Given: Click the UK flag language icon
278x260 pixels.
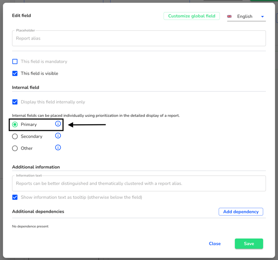Looking at the screenshot, I should click(229, 17).
